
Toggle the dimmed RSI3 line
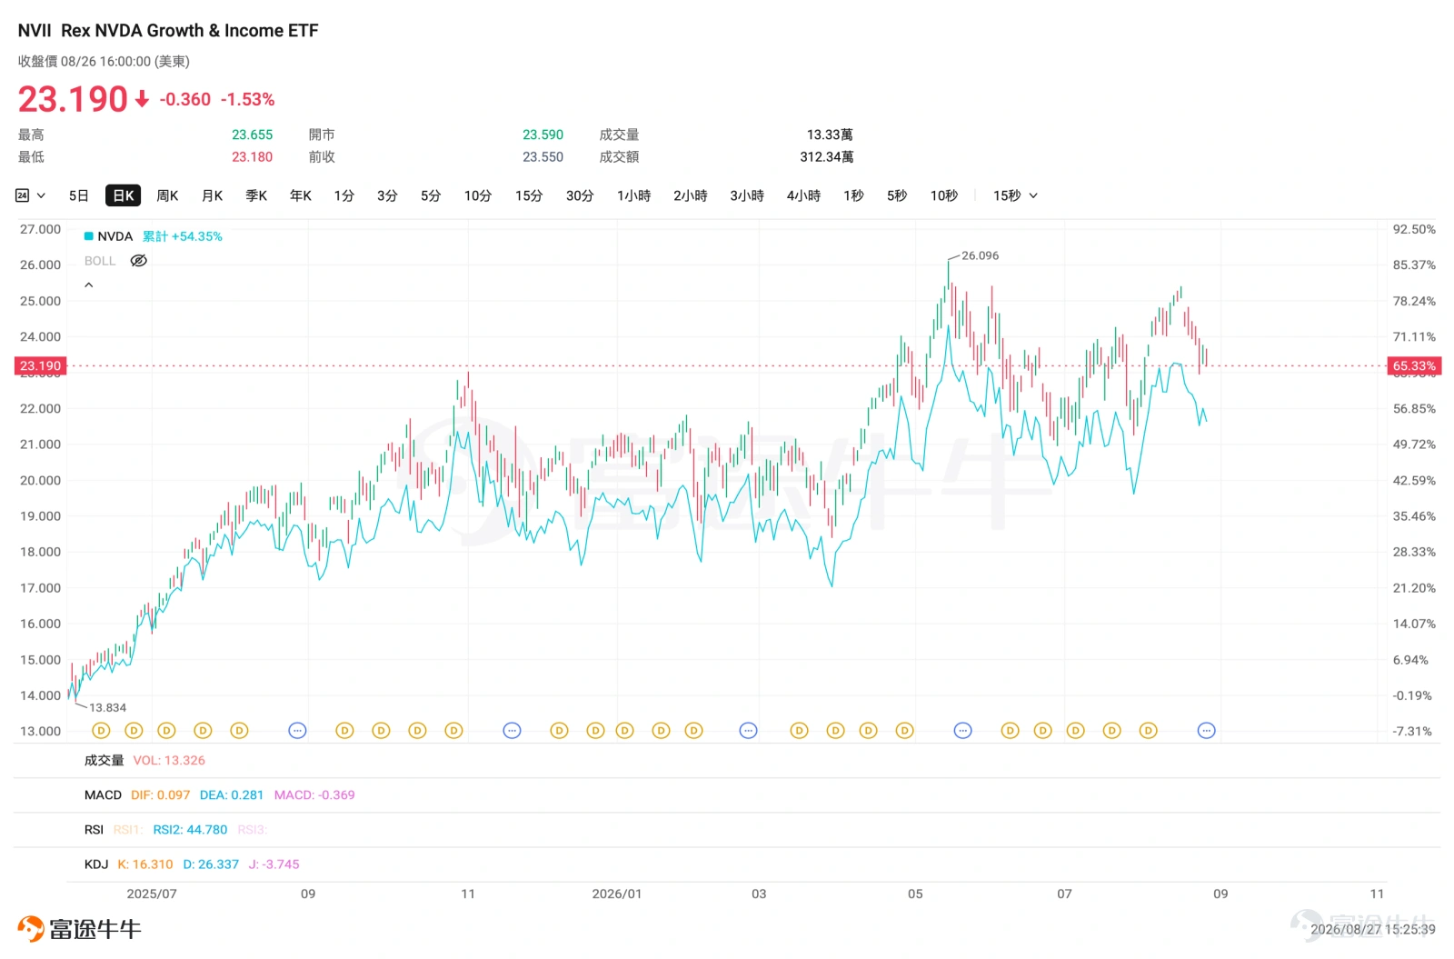(252, 829)
